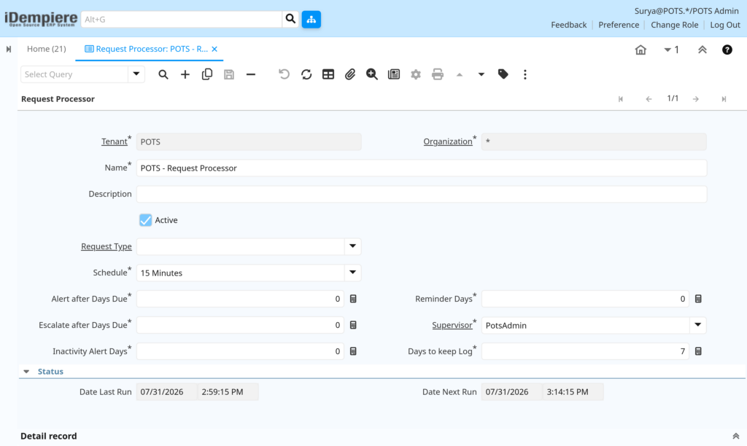Click the Request Type label link

pos(107,246)
